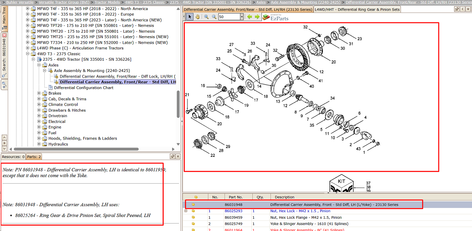Open the new search magnifier tab
The width and height of the screenshot is (472, 231).
[4, 84]
